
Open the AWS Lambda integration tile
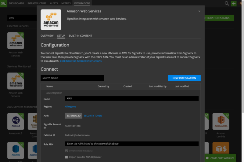221,121
